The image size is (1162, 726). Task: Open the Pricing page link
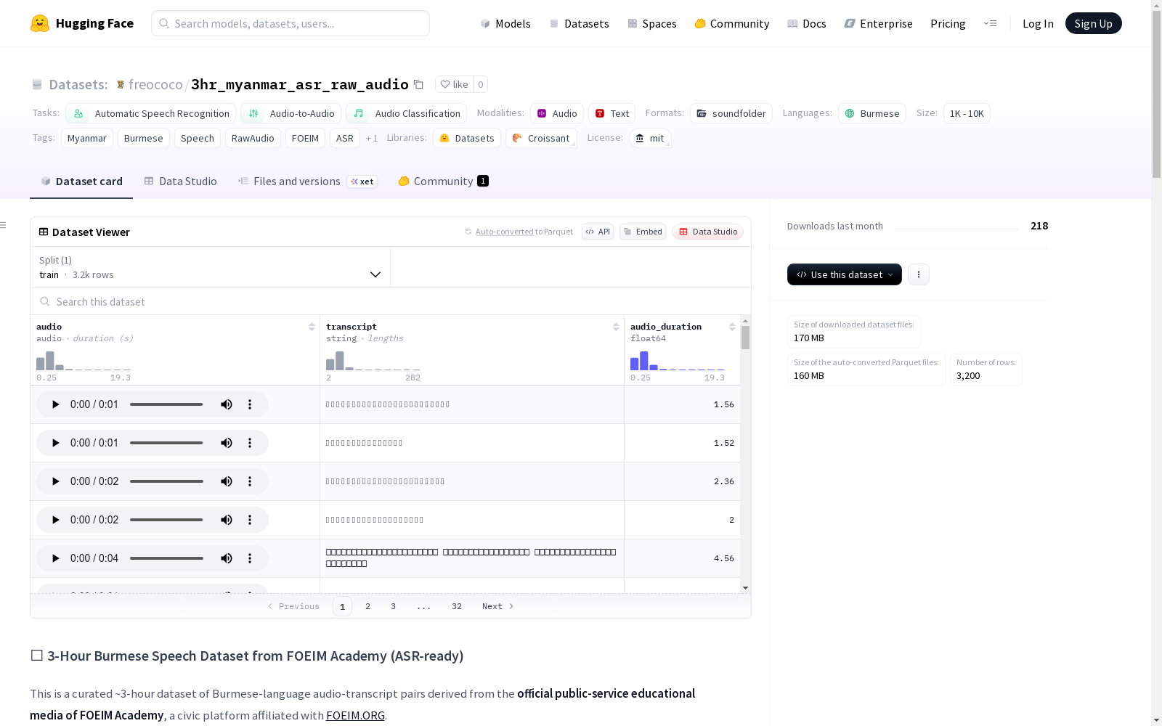948,23
